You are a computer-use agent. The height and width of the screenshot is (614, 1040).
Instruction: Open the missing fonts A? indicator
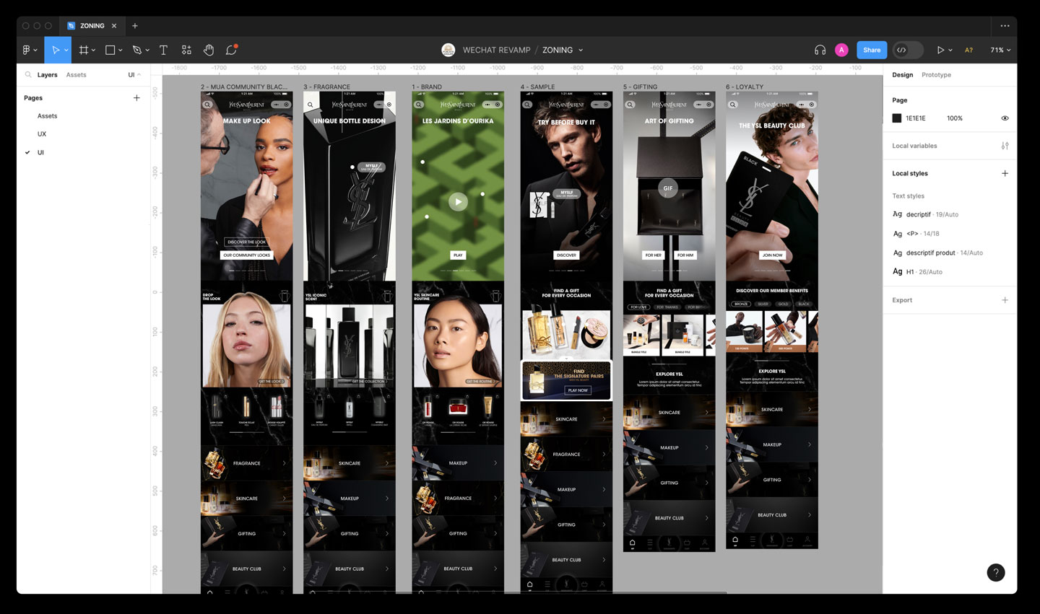pos(969,50)
